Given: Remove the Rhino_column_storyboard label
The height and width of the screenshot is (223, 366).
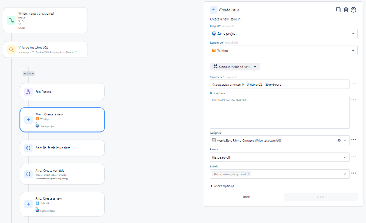Looking at the screenshot, I should [x=249, y=174].
